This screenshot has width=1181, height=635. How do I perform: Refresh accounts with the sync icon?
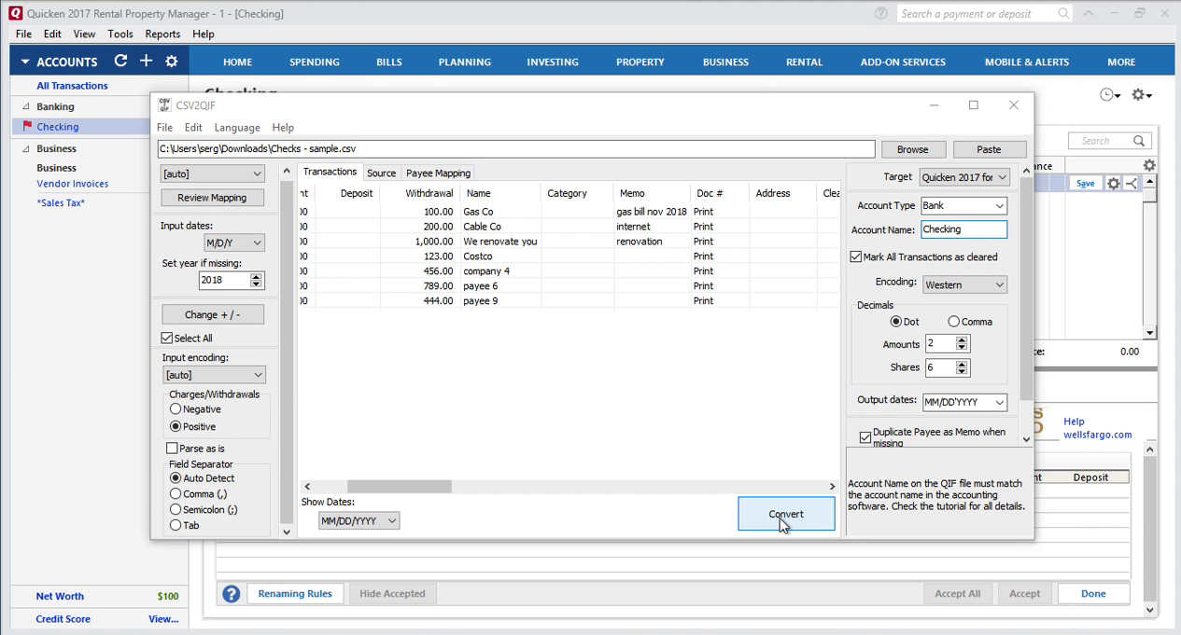[120, 61]
